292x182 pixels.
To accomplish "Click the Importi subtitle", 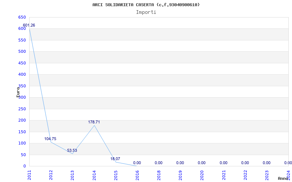I will (146, 12).
